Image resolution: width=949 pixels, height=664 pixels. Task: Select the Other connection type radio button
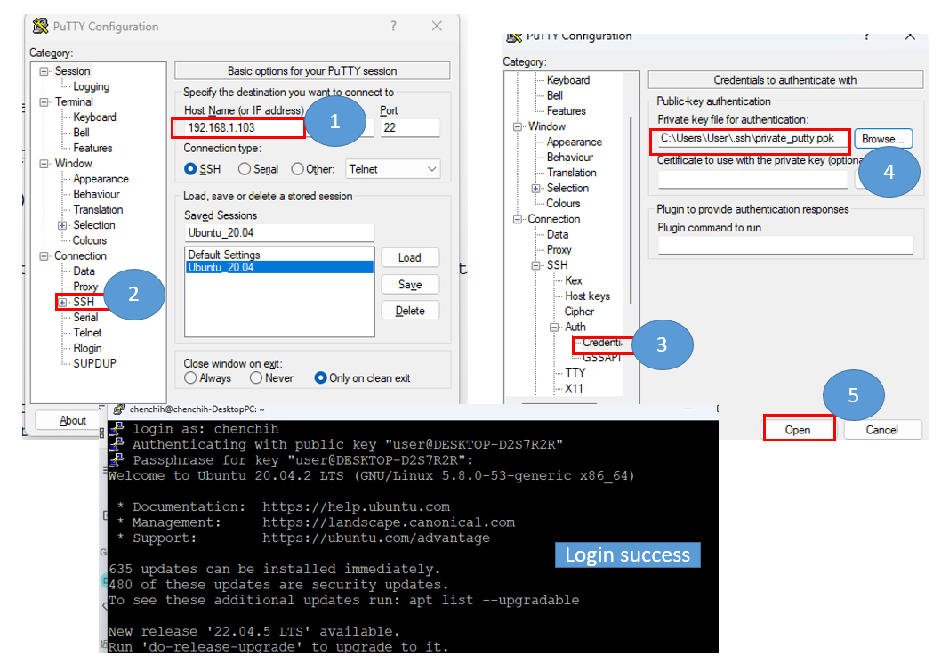297,169
